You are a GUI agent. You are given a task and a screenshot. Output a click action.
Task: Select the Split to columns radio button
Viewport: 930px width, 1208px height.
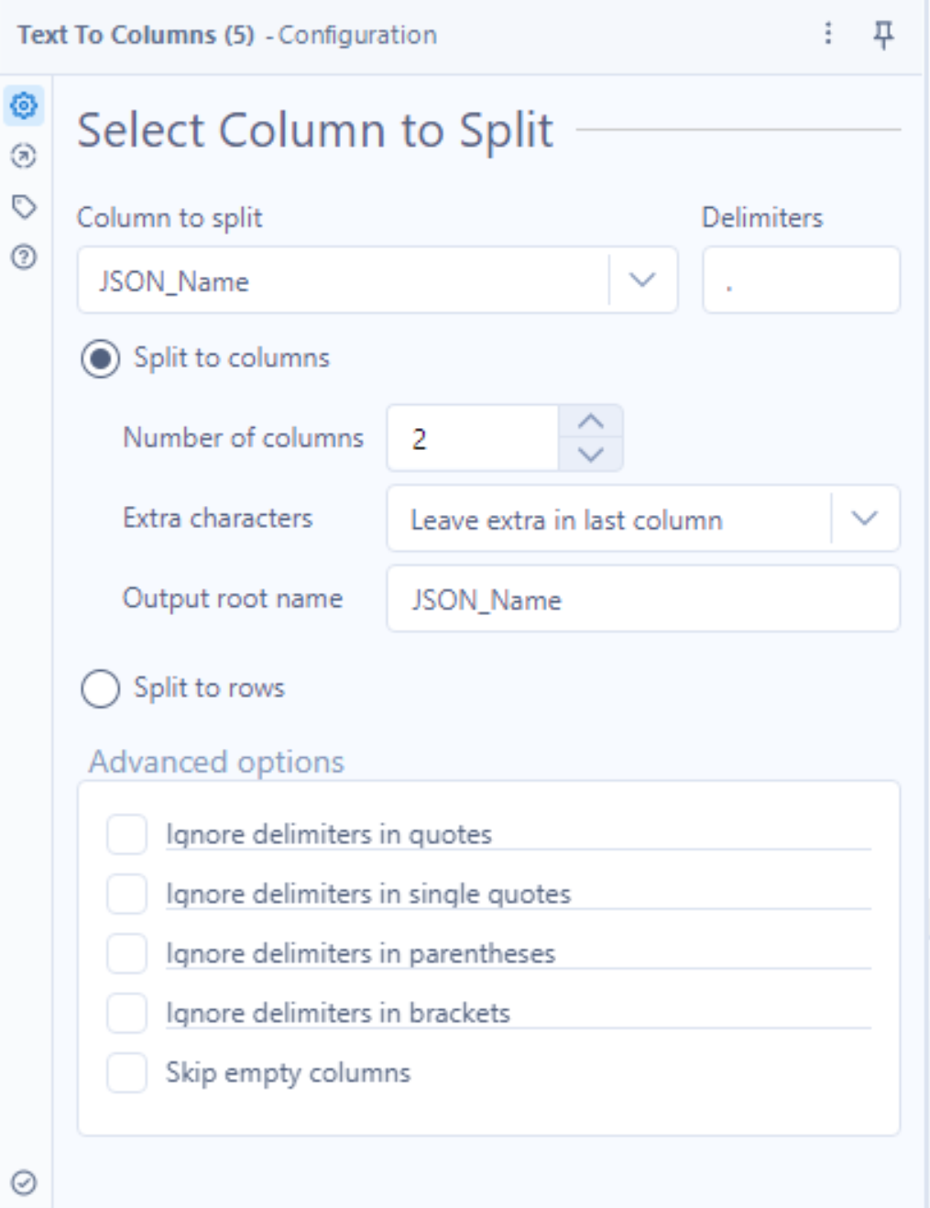tap(100, 358)
